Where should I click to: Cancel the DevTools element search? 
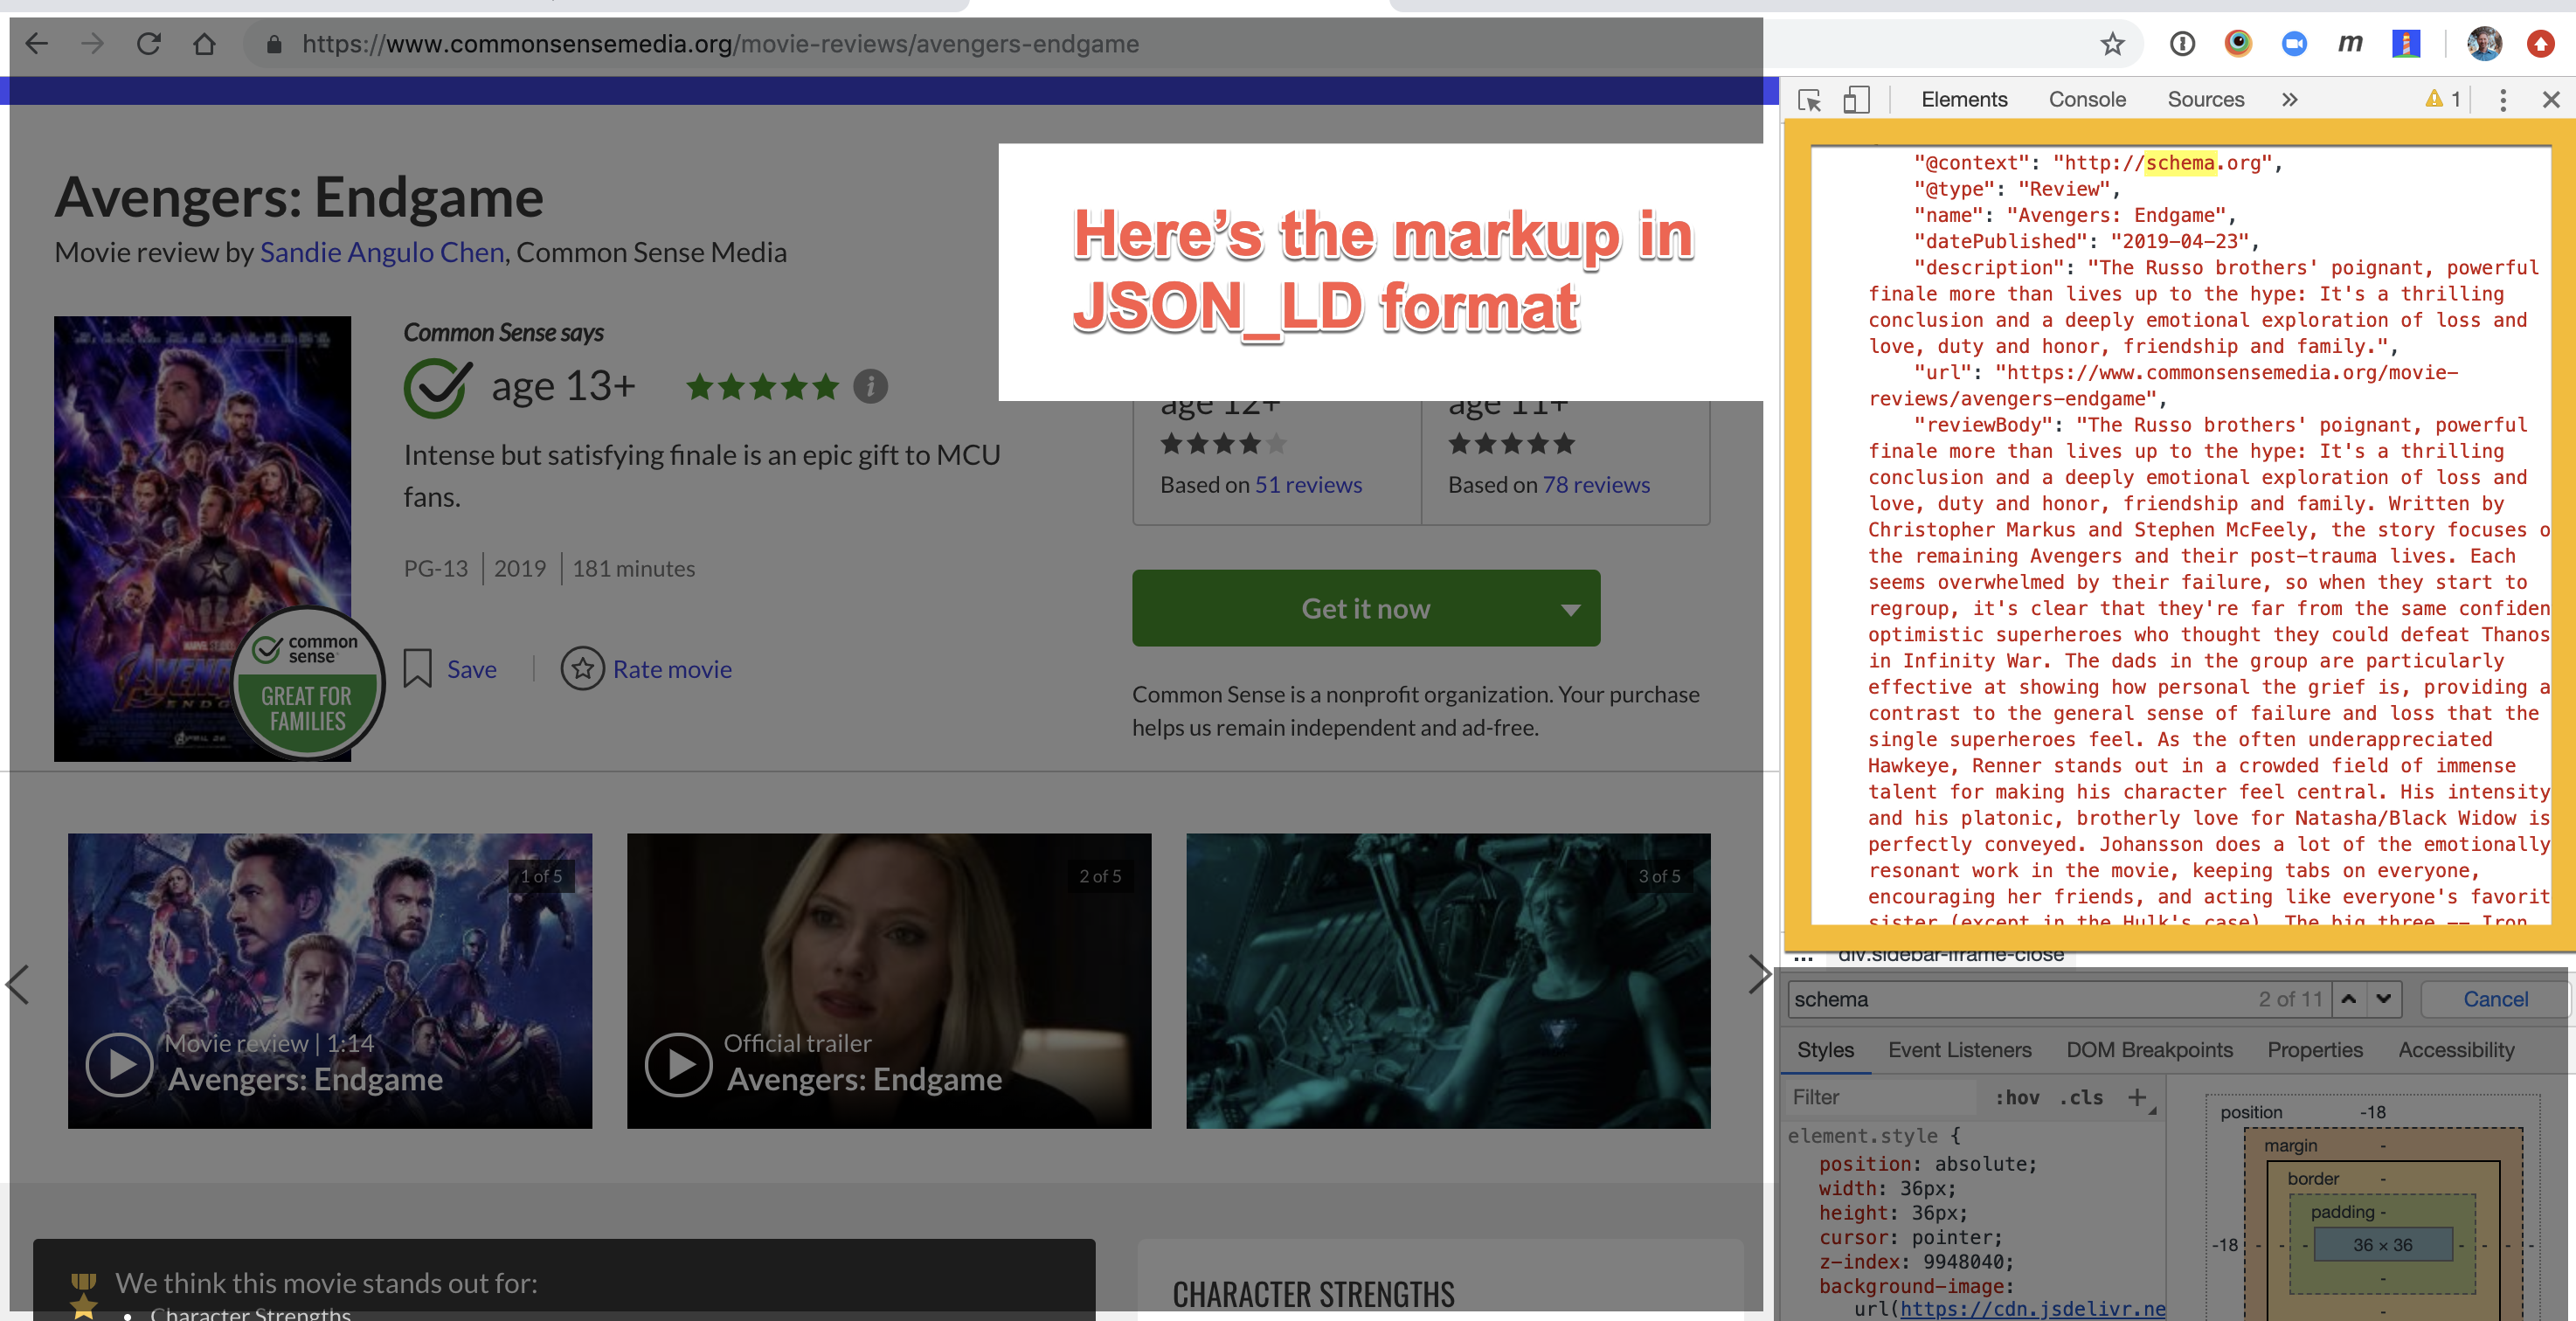(2495, 999)
